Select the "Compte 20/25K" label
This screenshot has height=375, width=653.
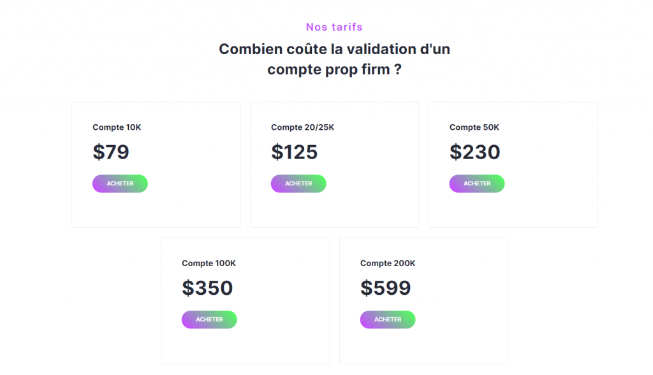(x=302, y=127)
